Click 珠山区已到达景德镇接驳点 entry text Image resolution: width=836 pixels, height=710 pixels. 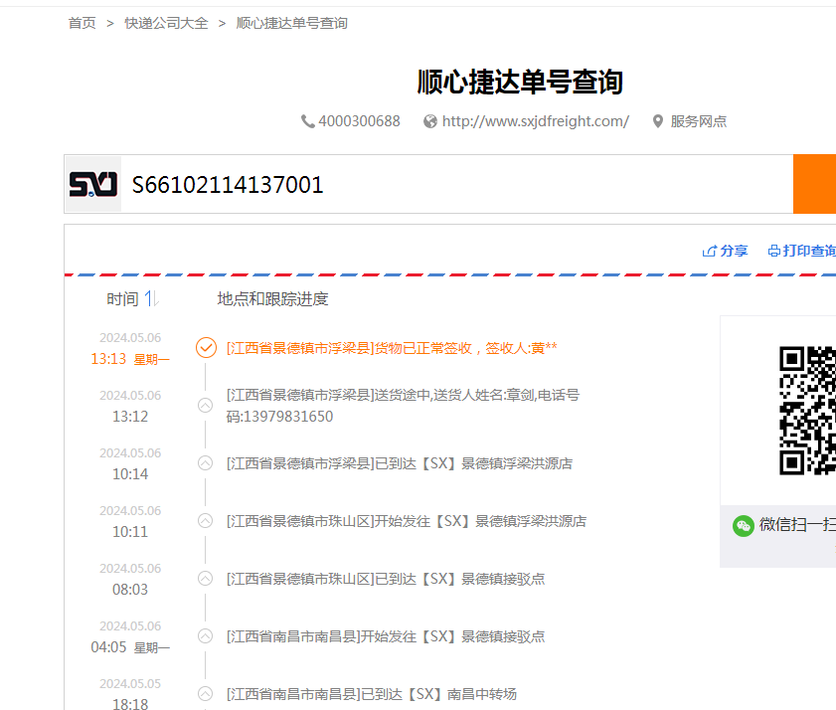coord(386,579)
